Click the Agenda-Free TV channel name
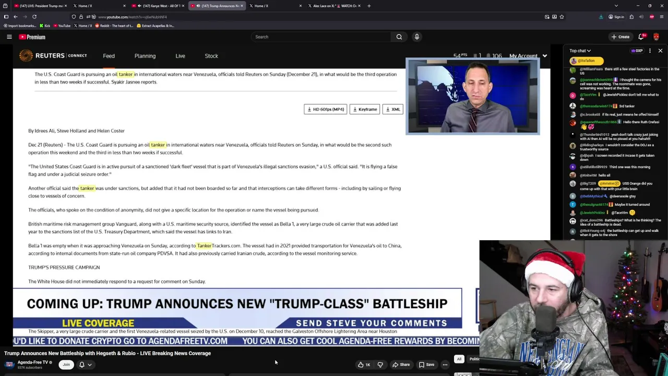This screenshot has height=376, width=668. coord(33,362)
